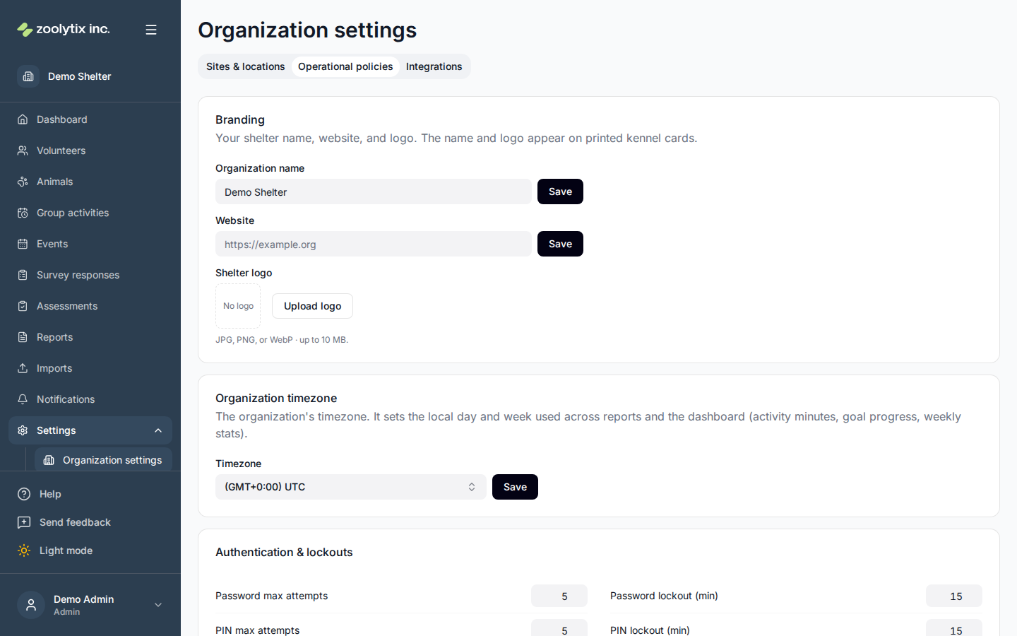The height and width of the screenshot is (636, 1017).
Task: Click the zoolytix inc. logo
Action: [x=64, y=29]
